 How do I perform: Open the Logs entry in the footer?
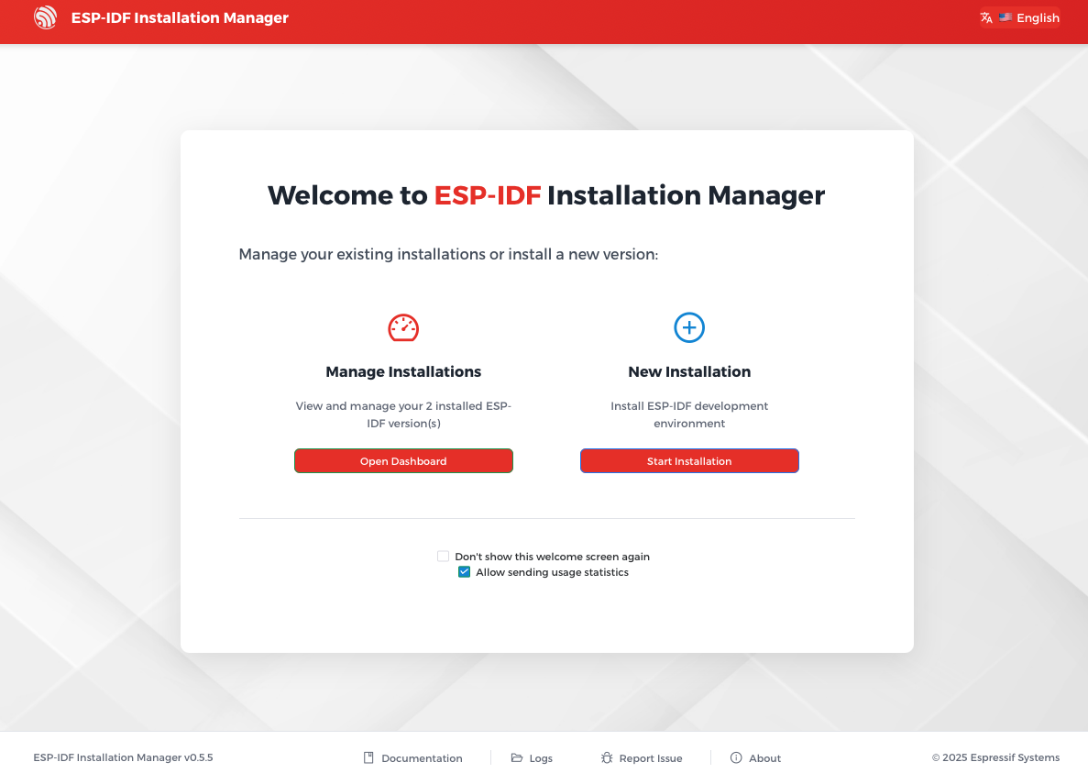click(541, 758)
